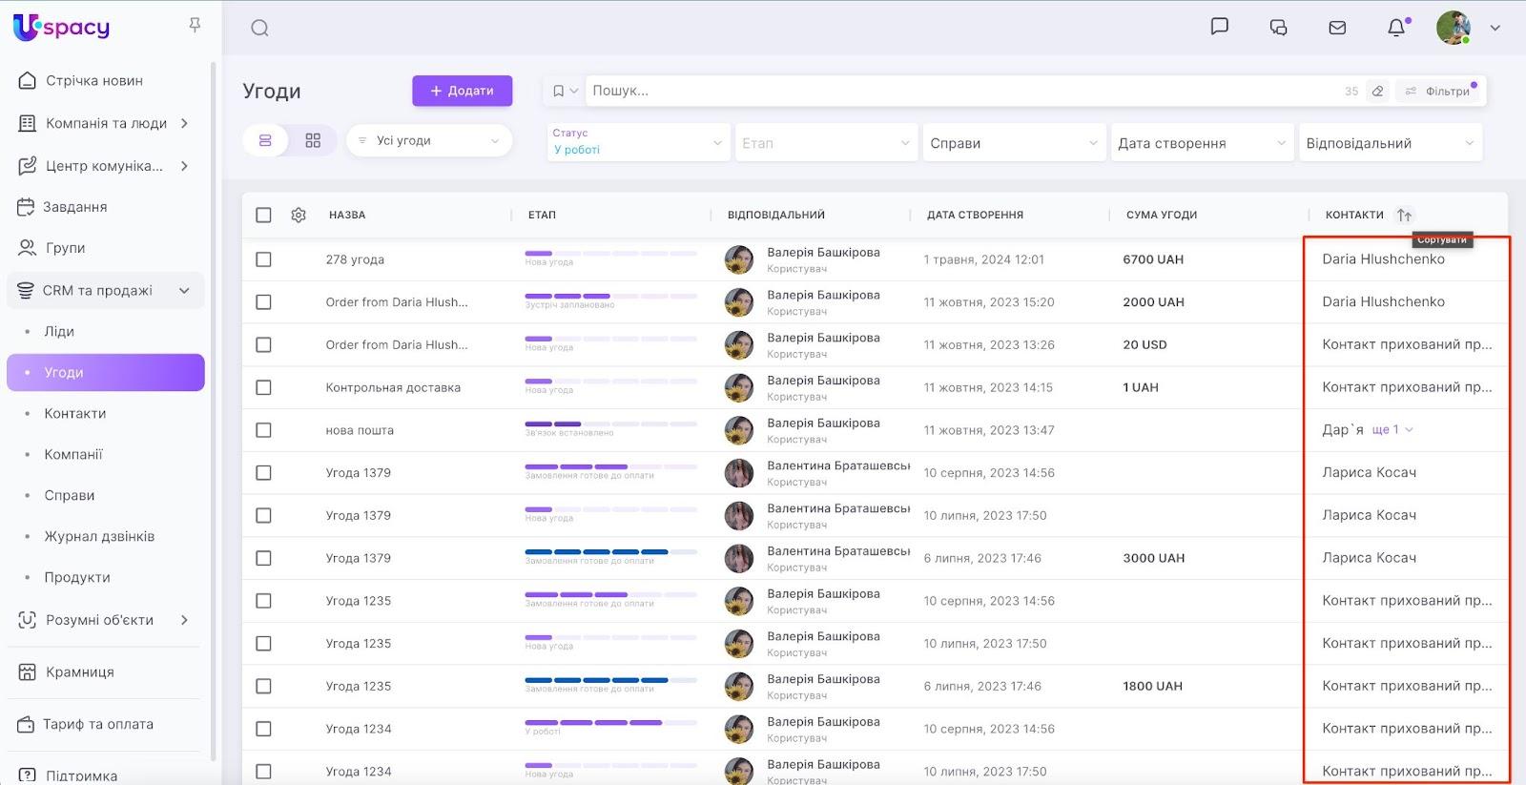Open the Фільтри button
Screen dimensions: 1526x785
[x=1438, y=92]
